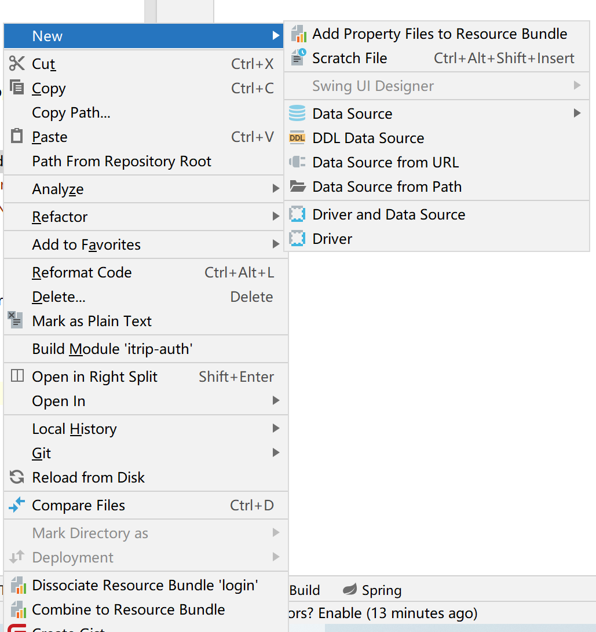This screenshot has width=596, height=632.
Task: Click the Copy pages icon
Action: 17,88
